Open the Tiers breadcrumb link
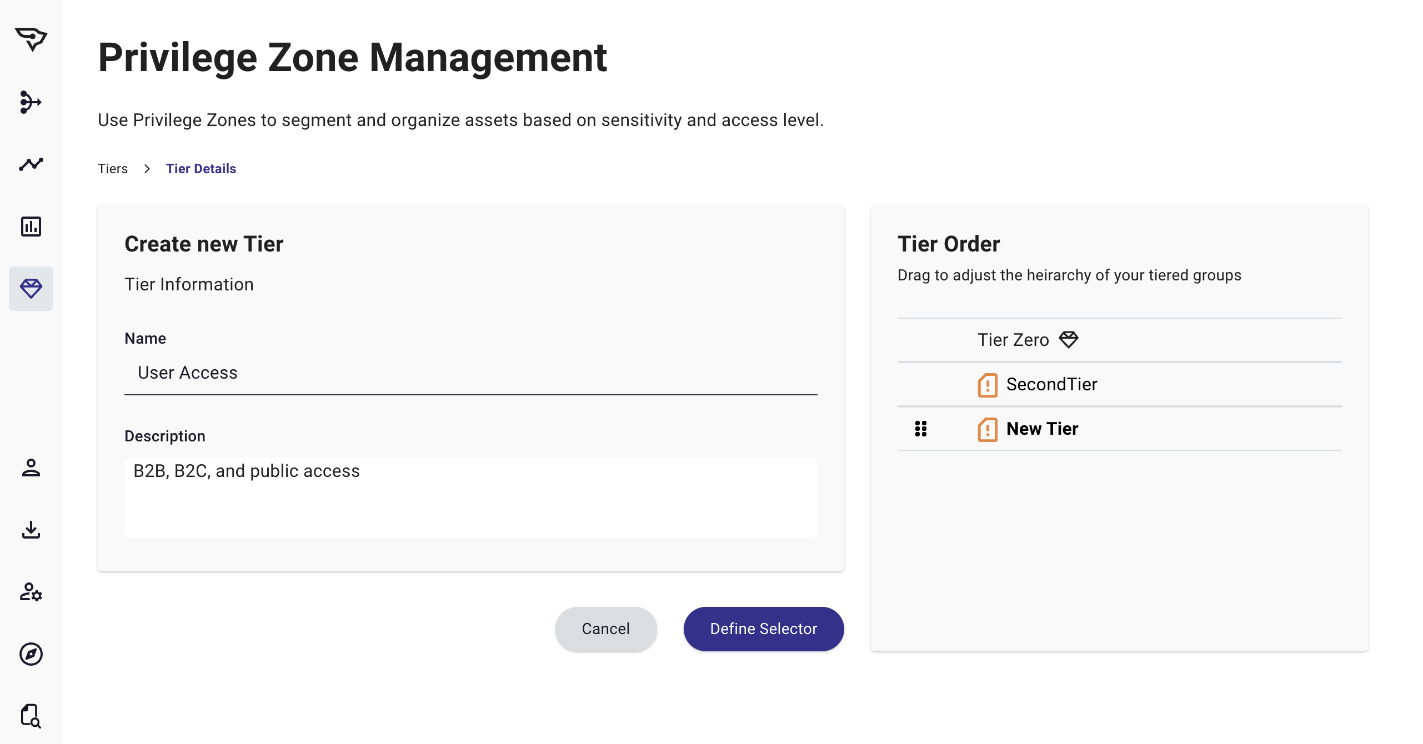1423x744 pixels. point(113,168)
